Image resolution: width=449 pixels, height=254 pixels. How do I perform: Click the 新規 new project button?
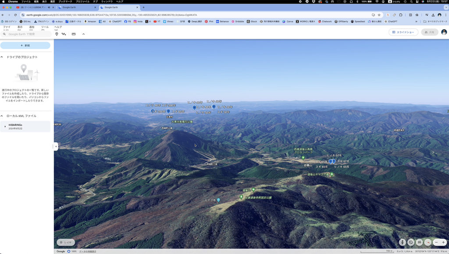[x=25, y=46]
